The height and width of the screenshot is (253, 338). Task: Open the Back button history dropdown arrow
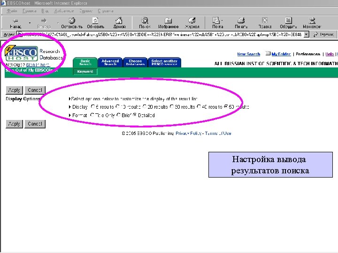point(30,22)
